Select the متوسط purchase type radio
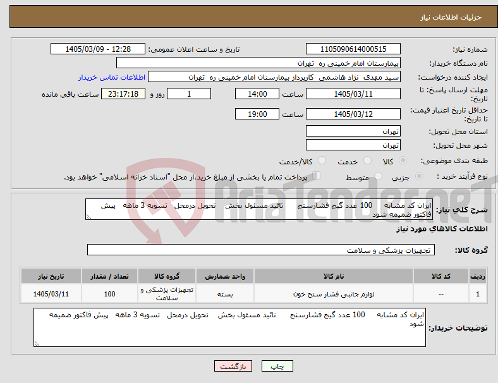 378,176
